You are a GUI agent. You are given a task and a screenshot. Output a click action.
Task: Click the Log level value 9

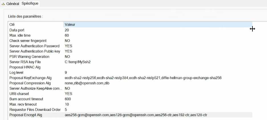[x=66, y=73]
